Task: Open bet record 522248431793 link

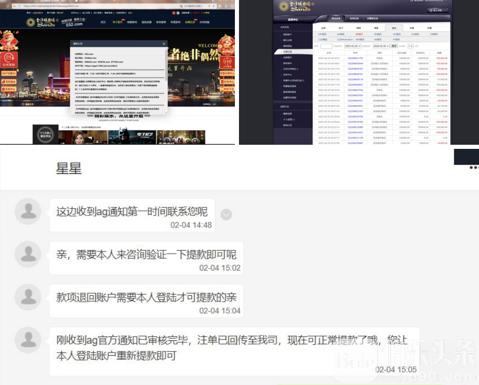Action: pyautogui.click(x=355, y=58)
